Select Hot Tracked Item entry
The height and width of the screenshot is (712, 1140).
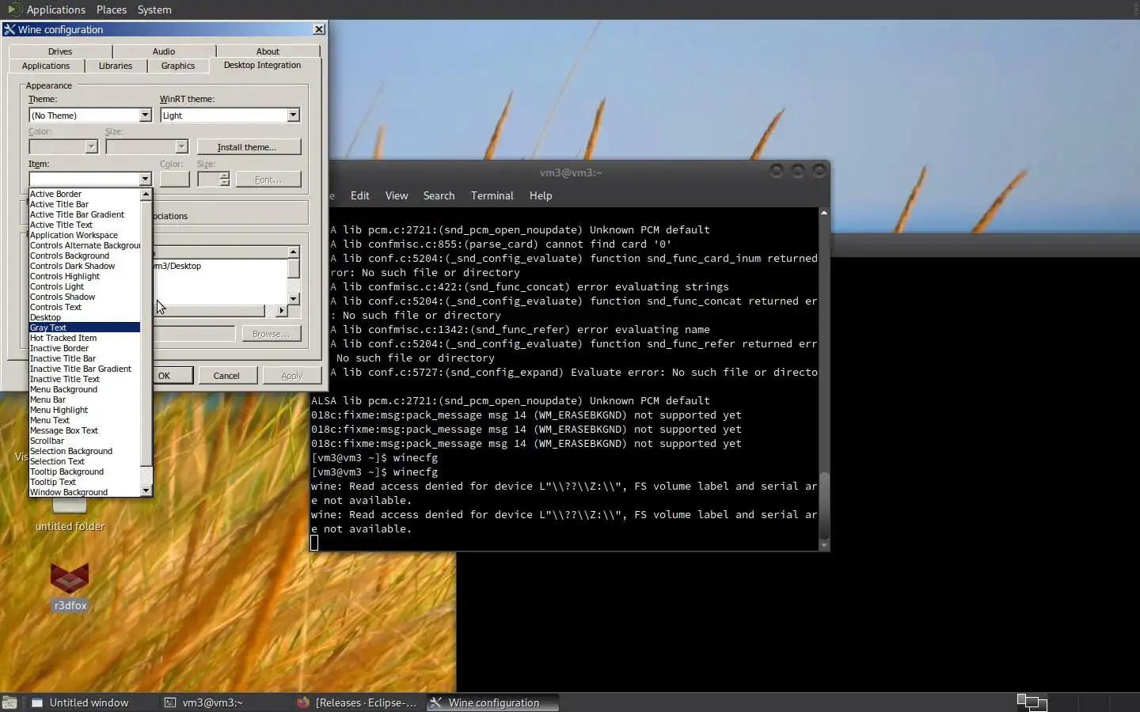click(x=85, y=338)
